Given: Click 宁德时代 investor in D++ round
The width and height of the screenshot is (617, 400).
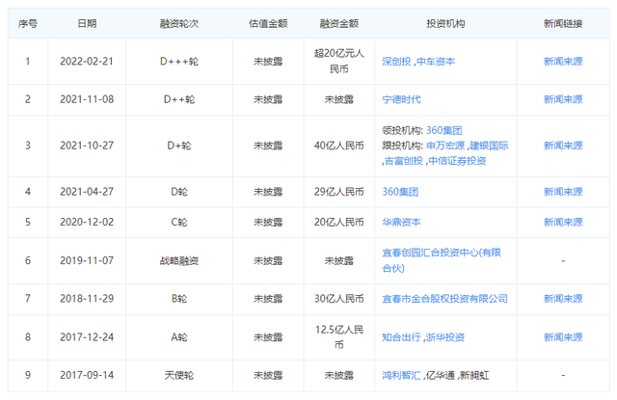Looking at the screenshot, I should tap(404, 98).
